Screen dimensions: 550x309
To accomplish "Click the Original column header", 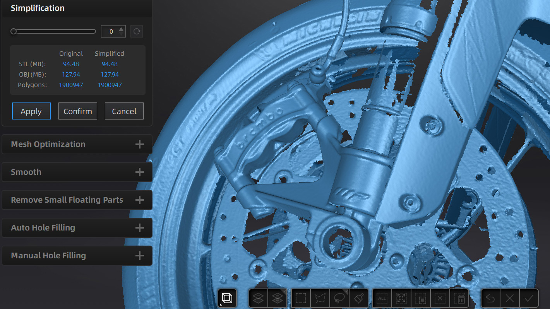I will 71,53.
